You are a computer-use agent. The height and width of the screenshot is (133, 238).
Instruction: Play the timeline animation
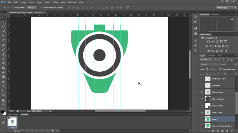(x=37, y=131)
